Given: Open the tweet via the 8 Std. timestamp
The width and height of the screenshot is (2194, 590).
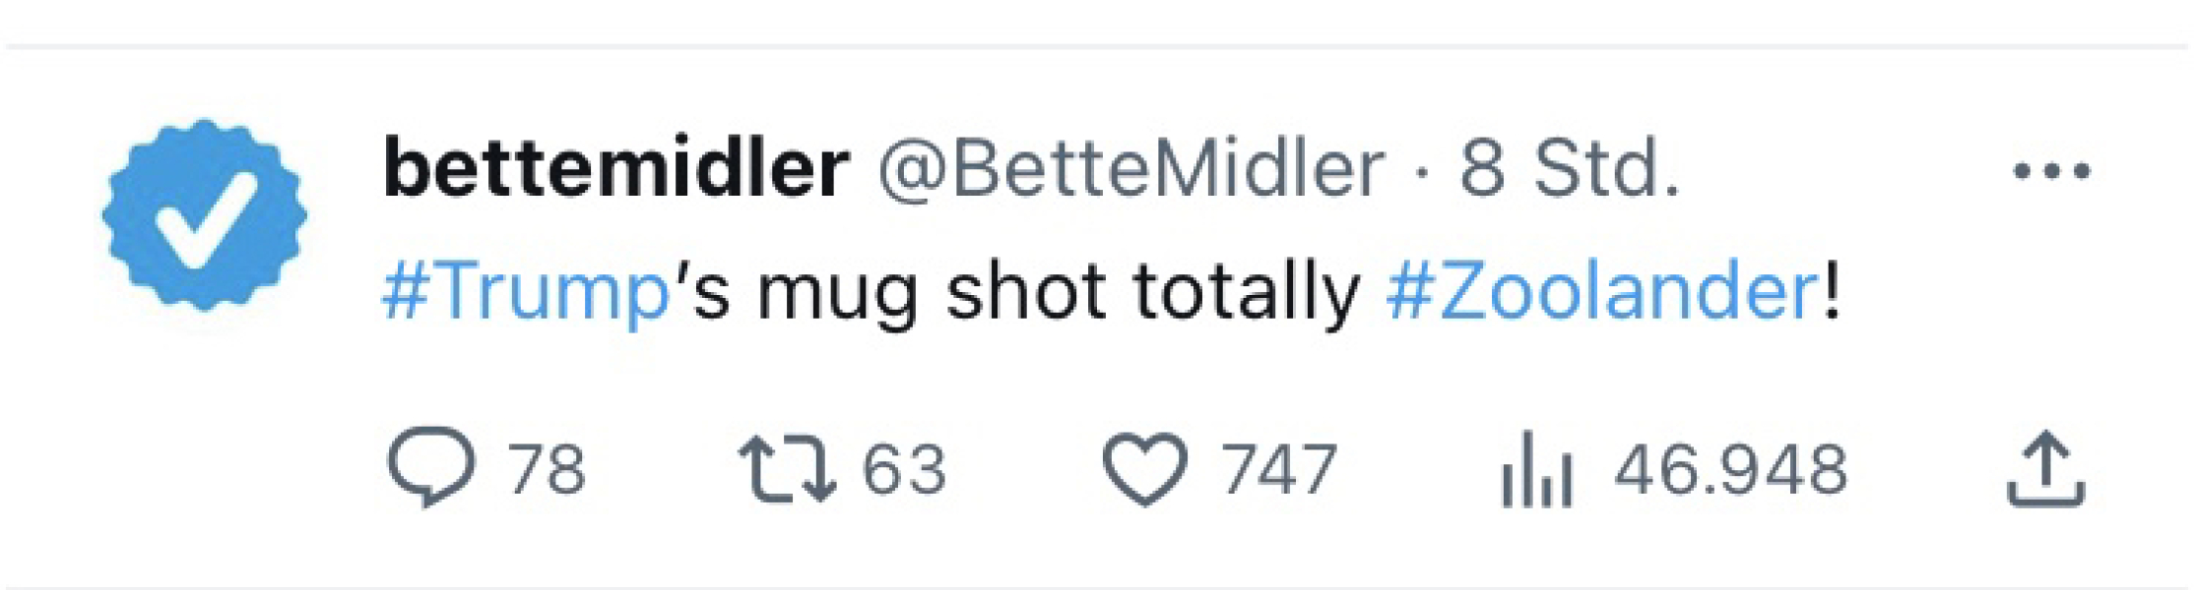Looking at the screenshot, I should [x=1569, y=168].
